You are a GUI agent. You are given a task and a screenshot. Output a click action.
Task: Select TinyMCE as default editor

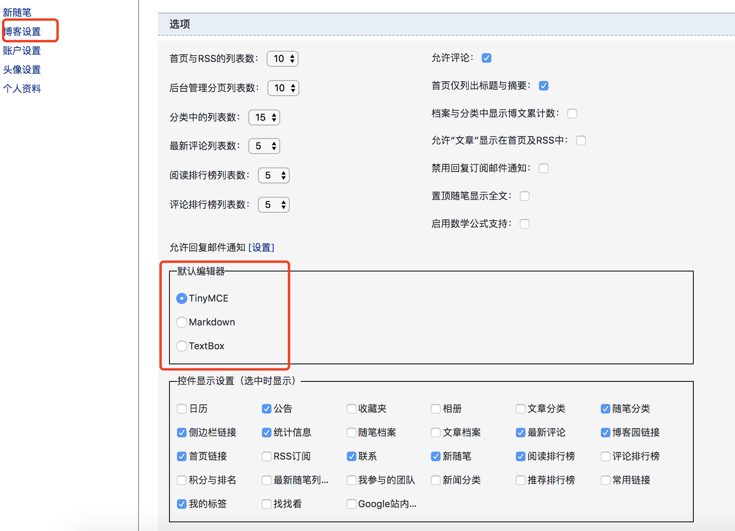coord(182,298)
